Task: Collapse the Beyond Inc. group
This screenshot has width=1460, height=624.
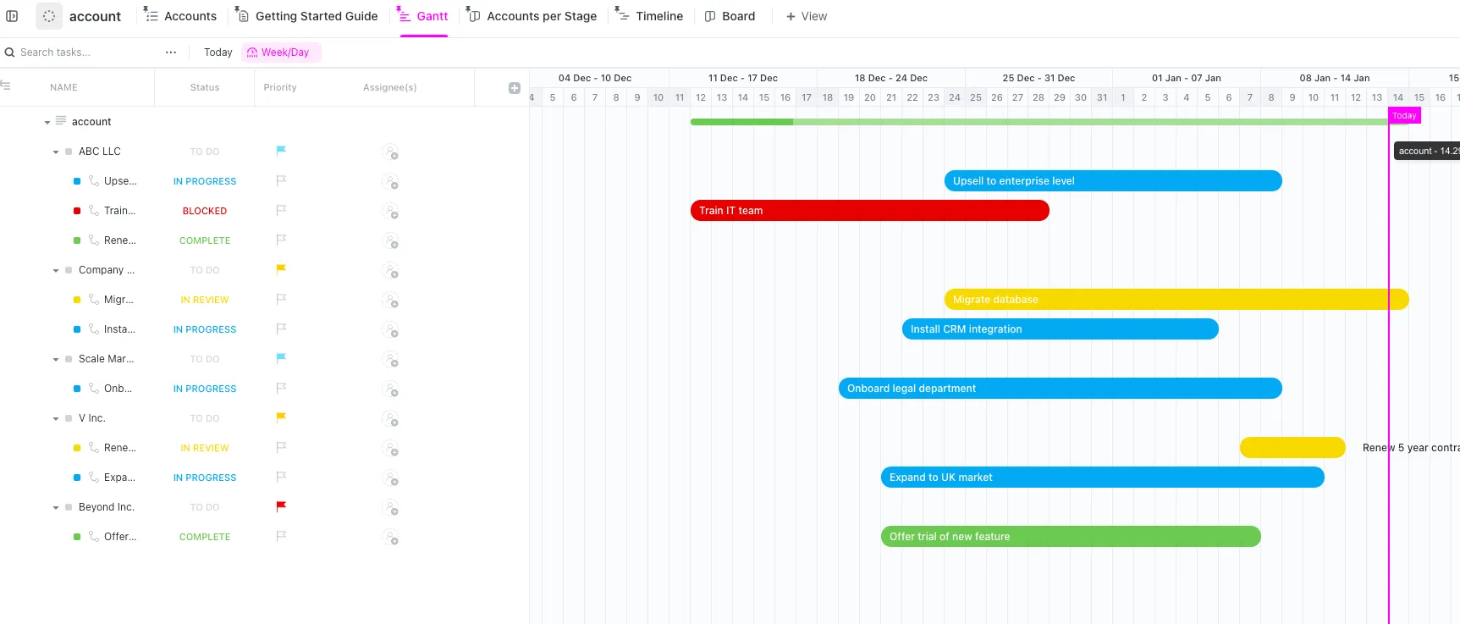Action: 56,508
